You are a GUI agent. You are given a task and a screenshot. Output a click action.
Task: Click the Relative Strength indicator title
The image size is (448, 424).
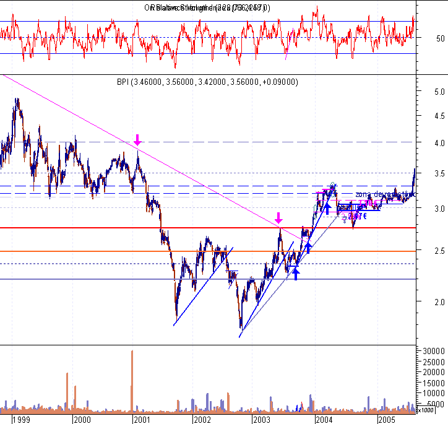[x=207, y=7]
